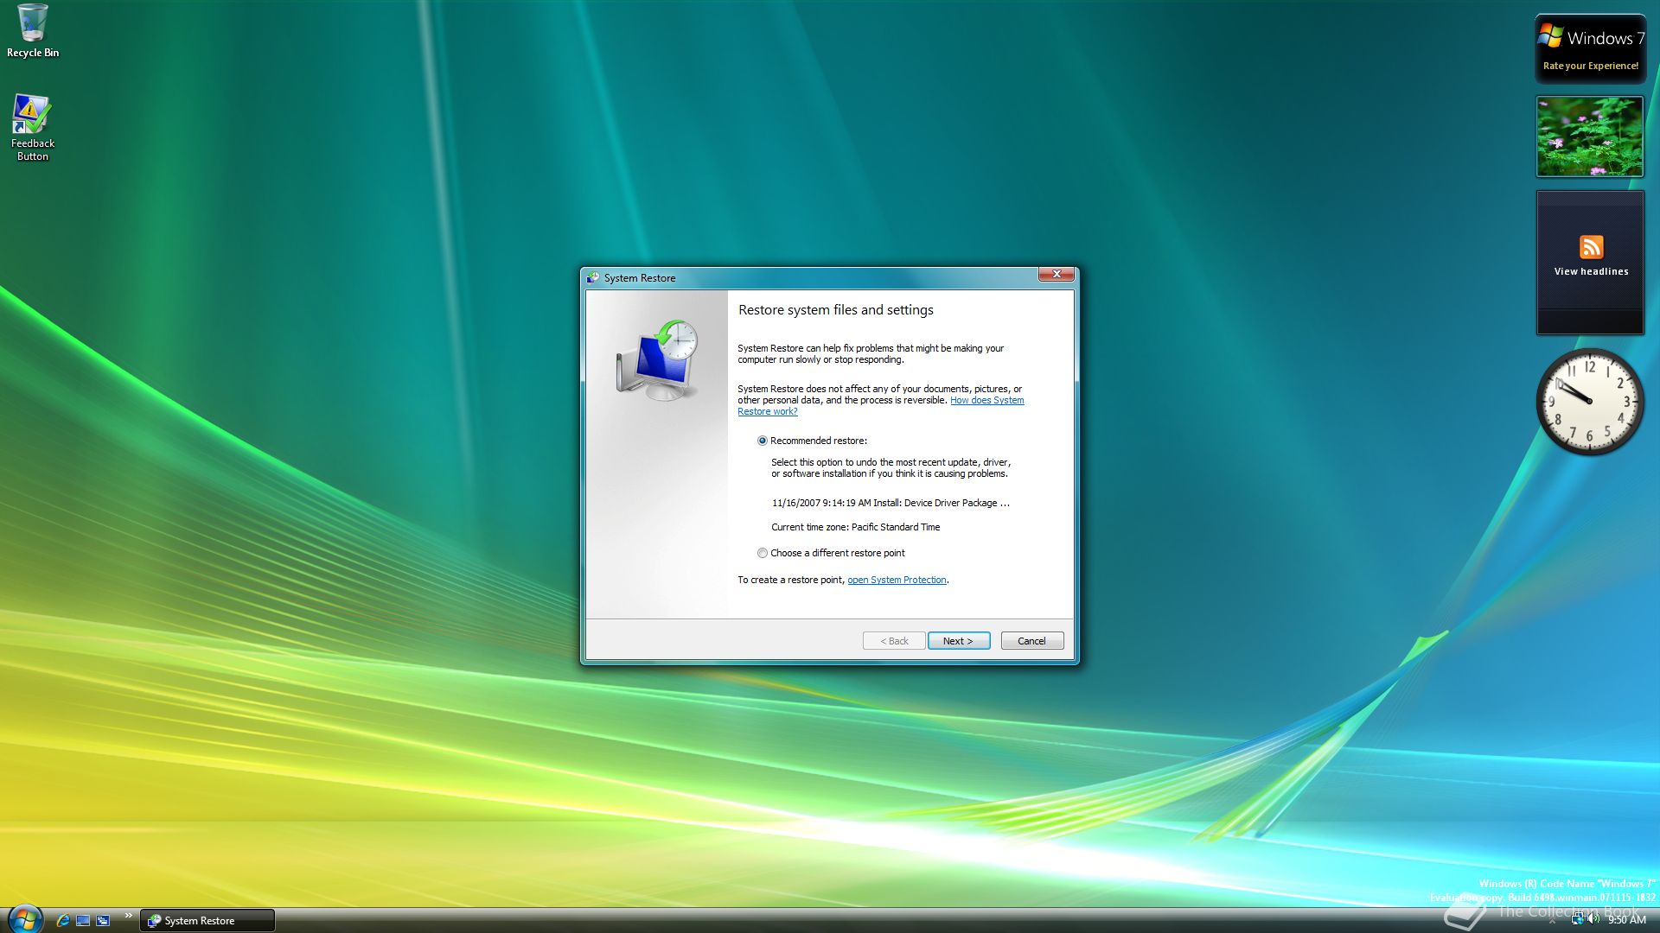Click the Current time zone text

click(x=855, y=527)
